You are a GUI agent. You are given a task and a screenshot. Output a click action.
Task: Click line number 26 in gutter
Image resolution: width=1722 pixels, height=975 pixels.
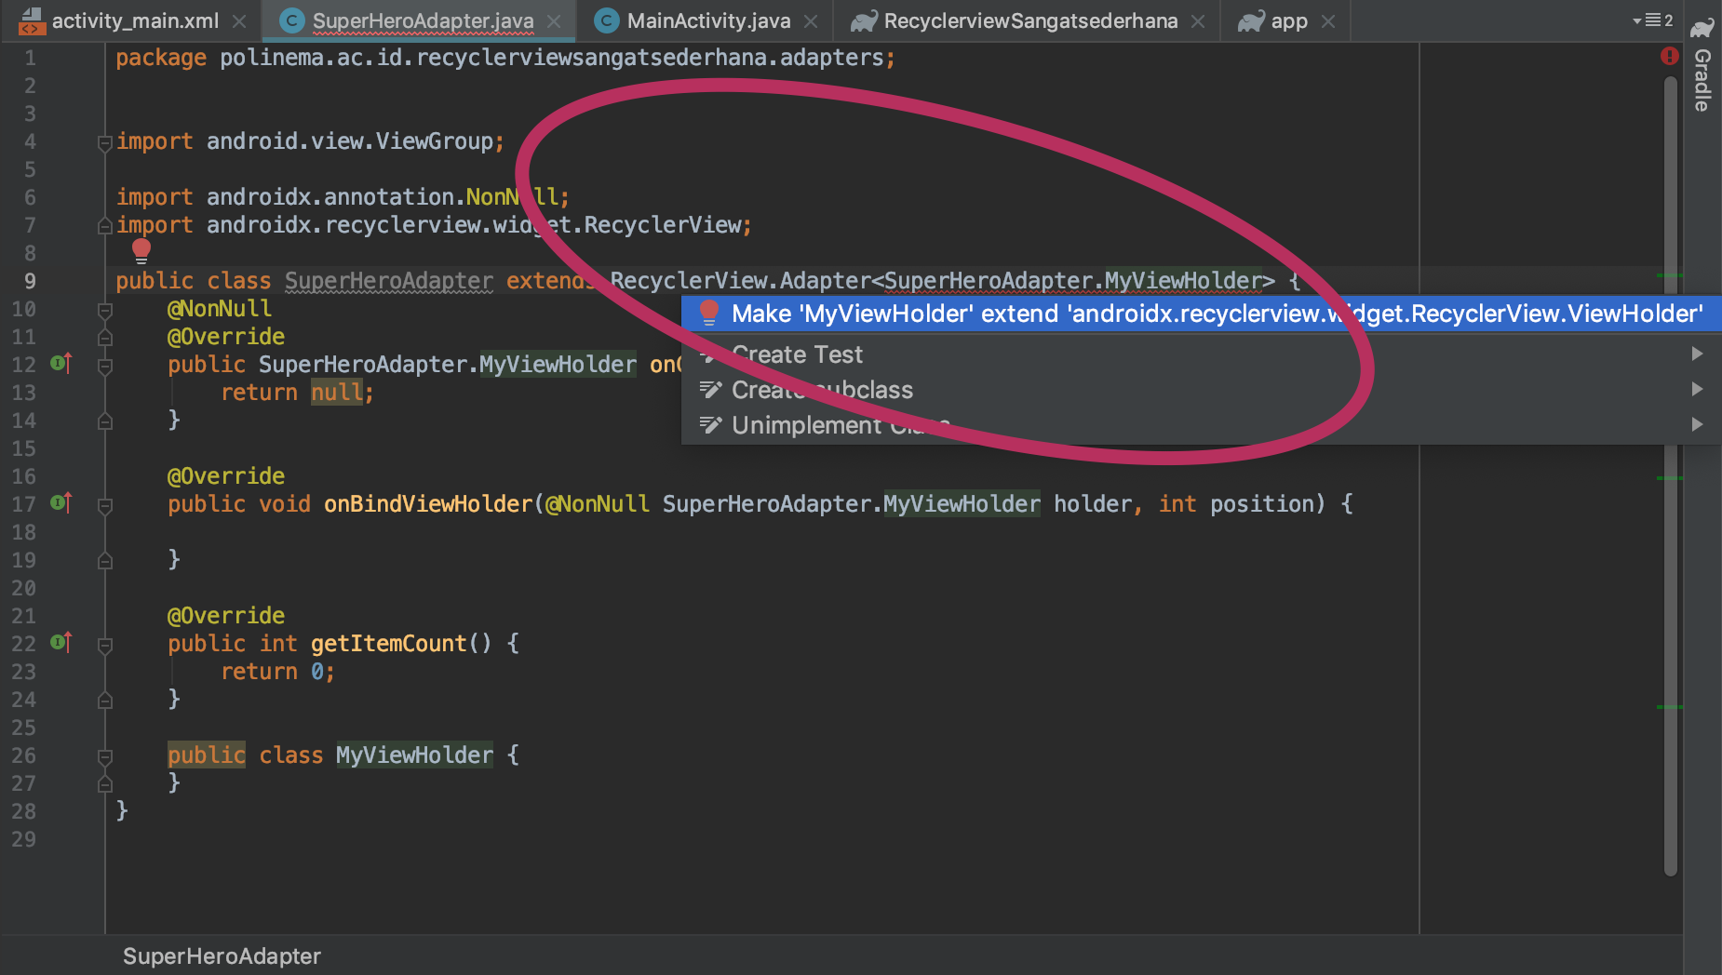pyautogui.click(x=24, y=755)
